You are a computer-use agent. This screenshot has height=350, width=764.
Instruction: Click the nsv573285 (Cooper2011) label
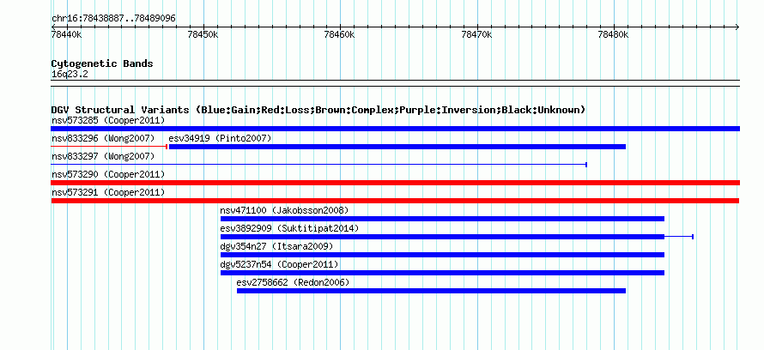coord(108,120)
